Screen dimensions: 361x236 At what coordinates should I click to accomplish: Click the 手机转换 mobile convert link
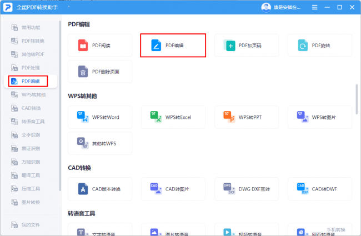[336, 230]
